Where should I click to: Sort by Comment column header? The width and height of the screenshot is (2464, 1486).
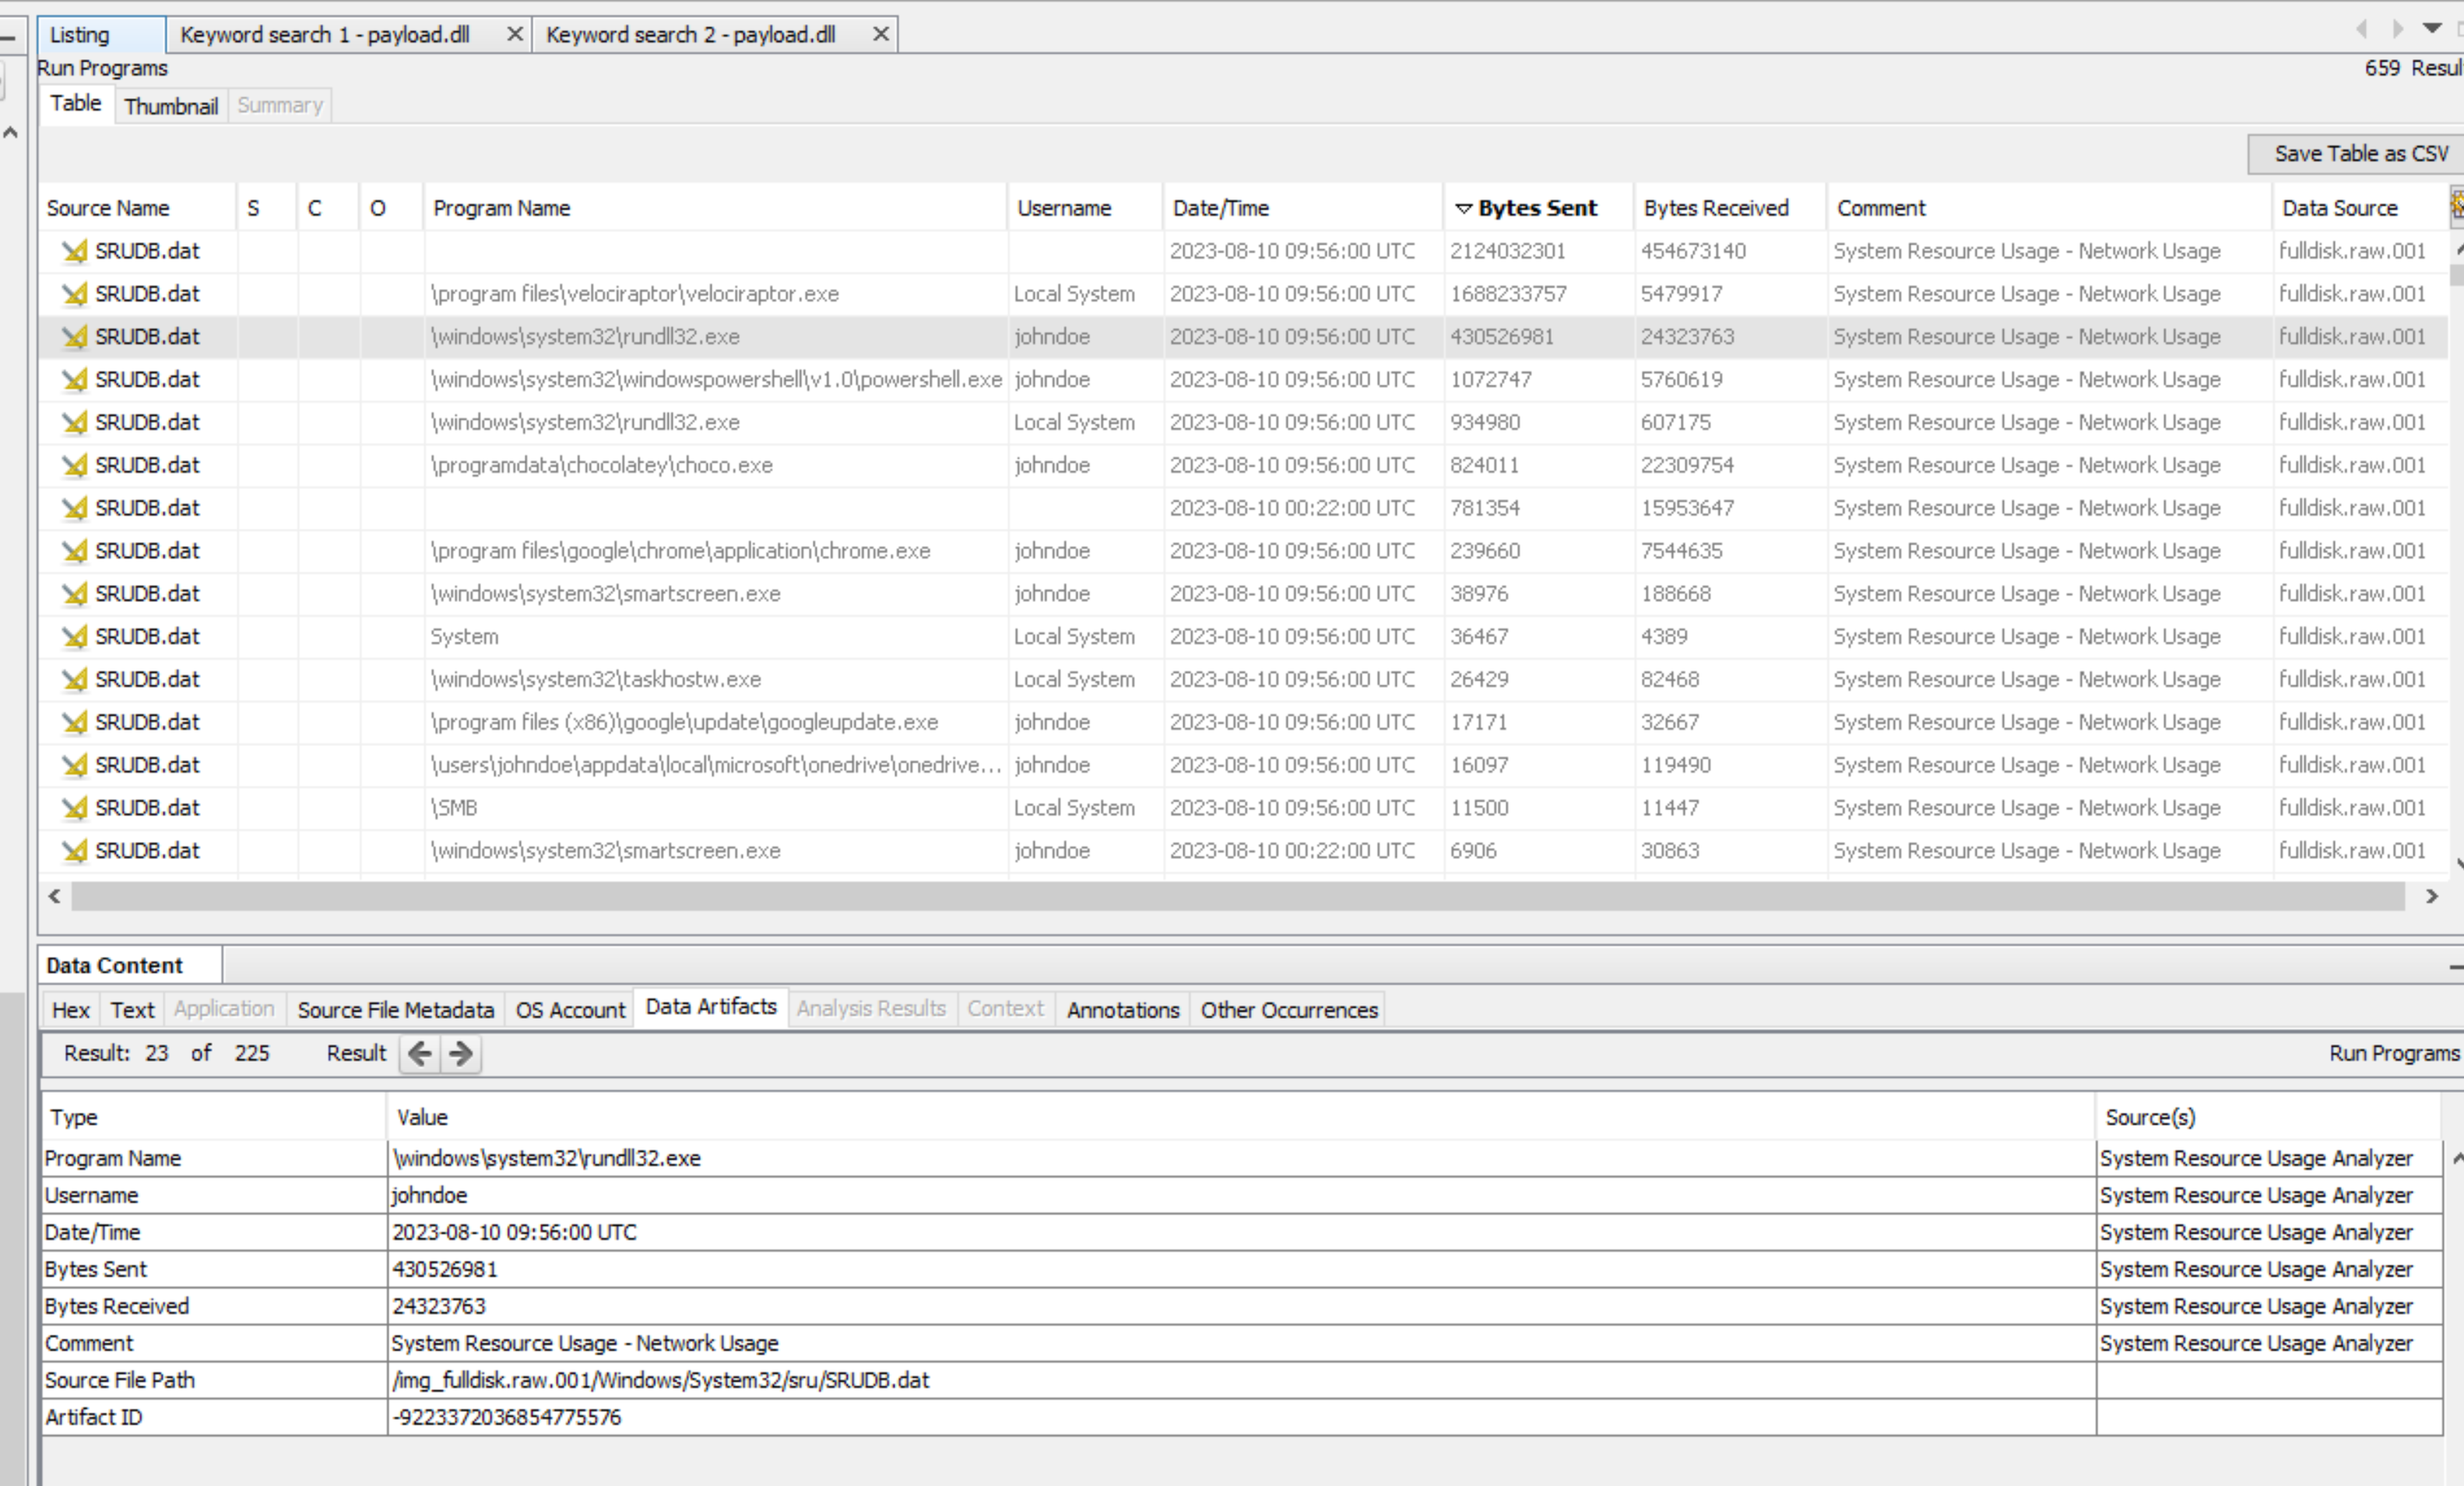click(x=2048, y=208)
